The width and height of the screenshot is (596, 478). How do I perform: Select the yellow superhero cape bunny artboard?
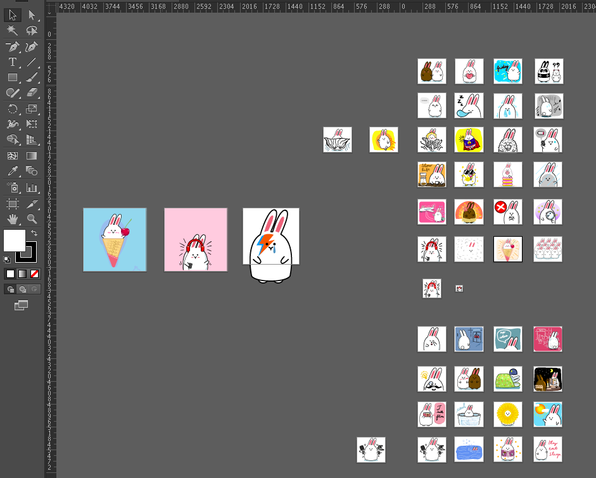(469, 140)
